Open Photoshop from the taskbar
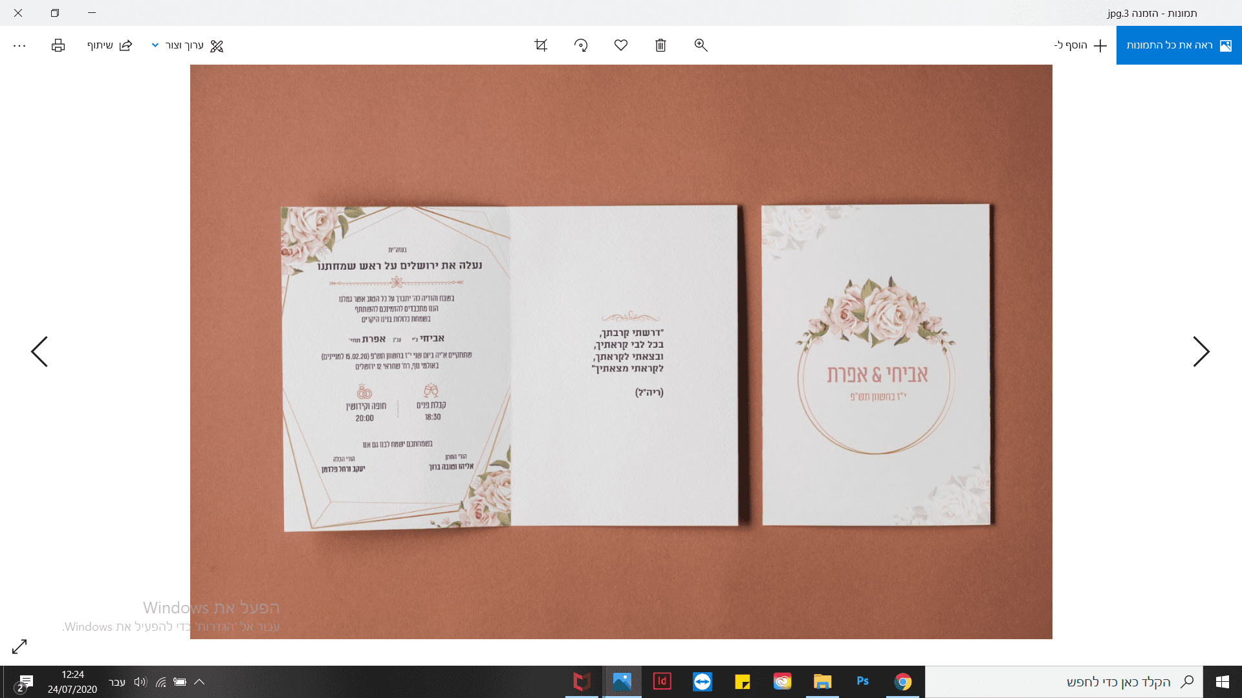 pos(862,682)
